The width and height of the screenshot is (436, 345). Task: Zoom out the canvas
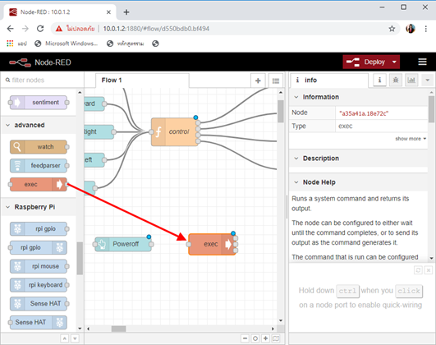coord(245,338)
